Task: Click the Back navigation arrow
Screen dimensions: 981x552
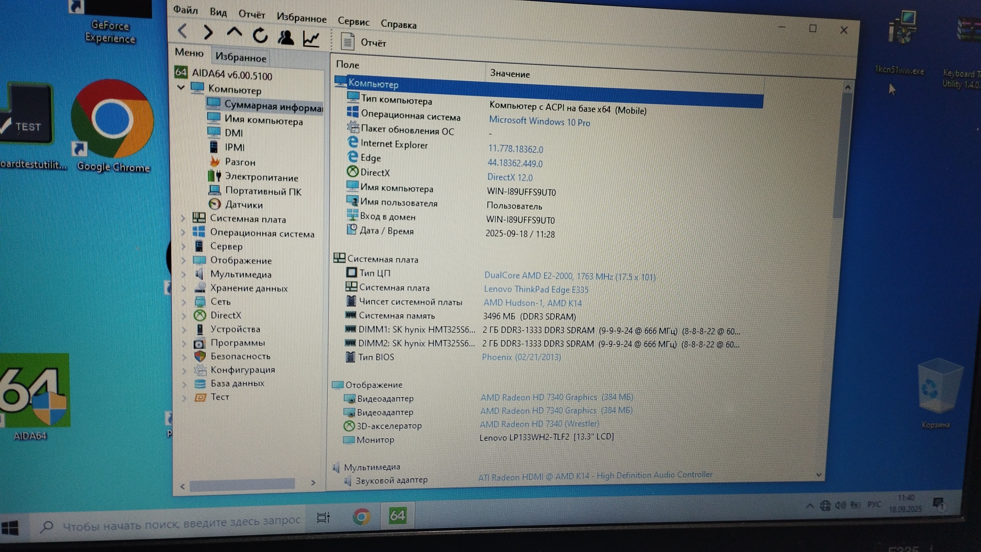Action: pos(183,32)
